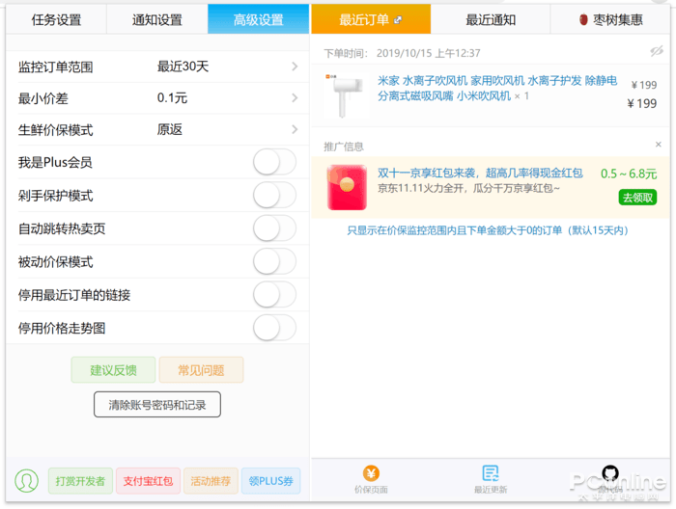The image size is (676, 509).
Task: Open the 常见问题 button
Action: pyautogui.click(x=201, y=370)
